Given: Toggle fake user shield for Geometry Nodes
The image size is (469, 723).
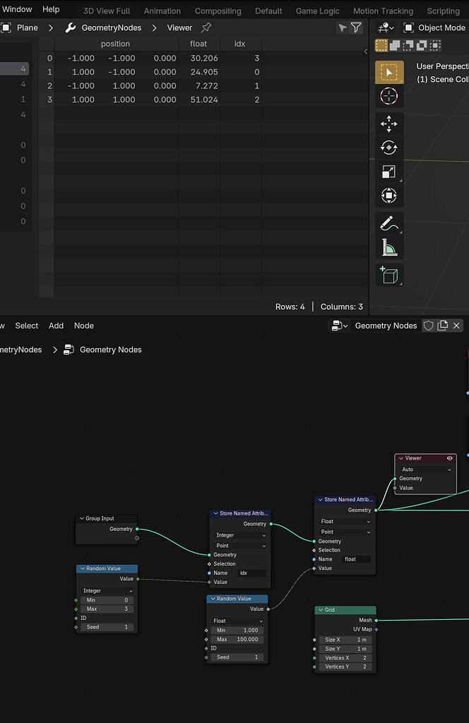Looking at the screenshot, I should pos(429,325).
